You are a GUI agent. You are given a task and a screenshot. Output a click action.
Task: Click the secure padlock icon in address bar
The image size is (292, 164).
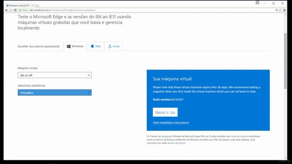pos(20,10)
